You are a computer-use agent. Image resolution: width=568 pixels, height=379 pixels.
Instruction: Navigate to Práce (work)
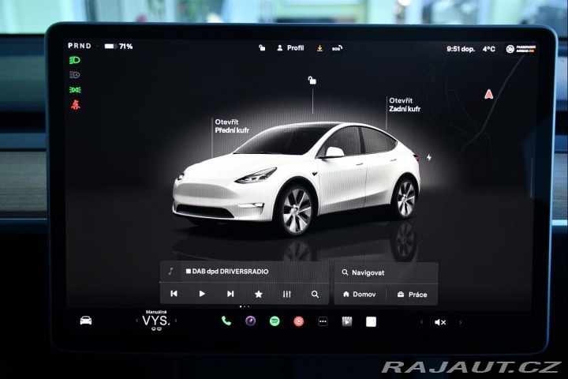(x=412, y=295)
